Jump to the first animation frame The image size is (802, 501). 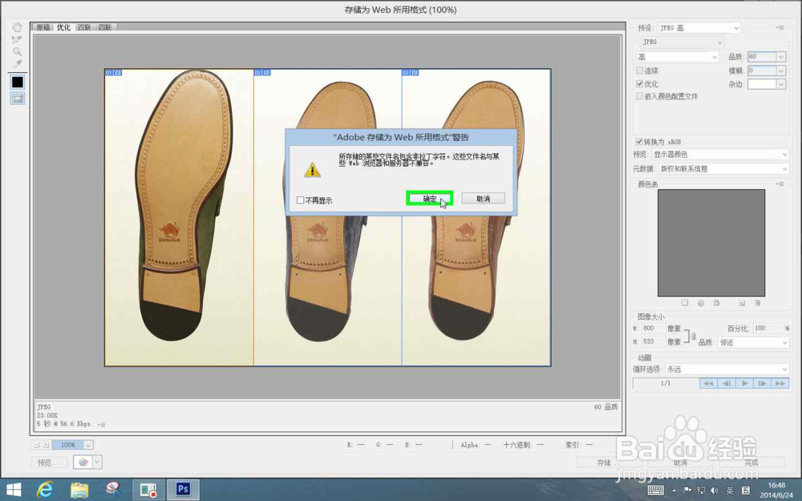pyautogui.click(x=708, y=383)
